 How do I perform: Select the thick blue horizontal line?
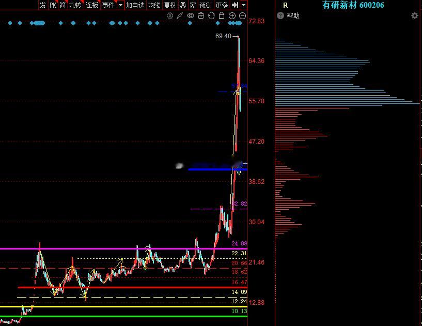coord(217,169)
